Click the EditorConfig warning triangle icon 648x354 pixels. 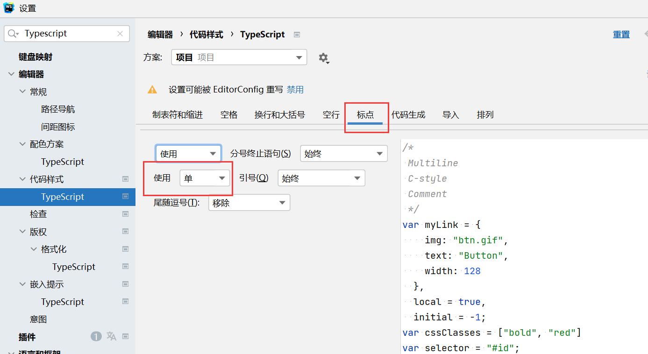click(152, 90)
